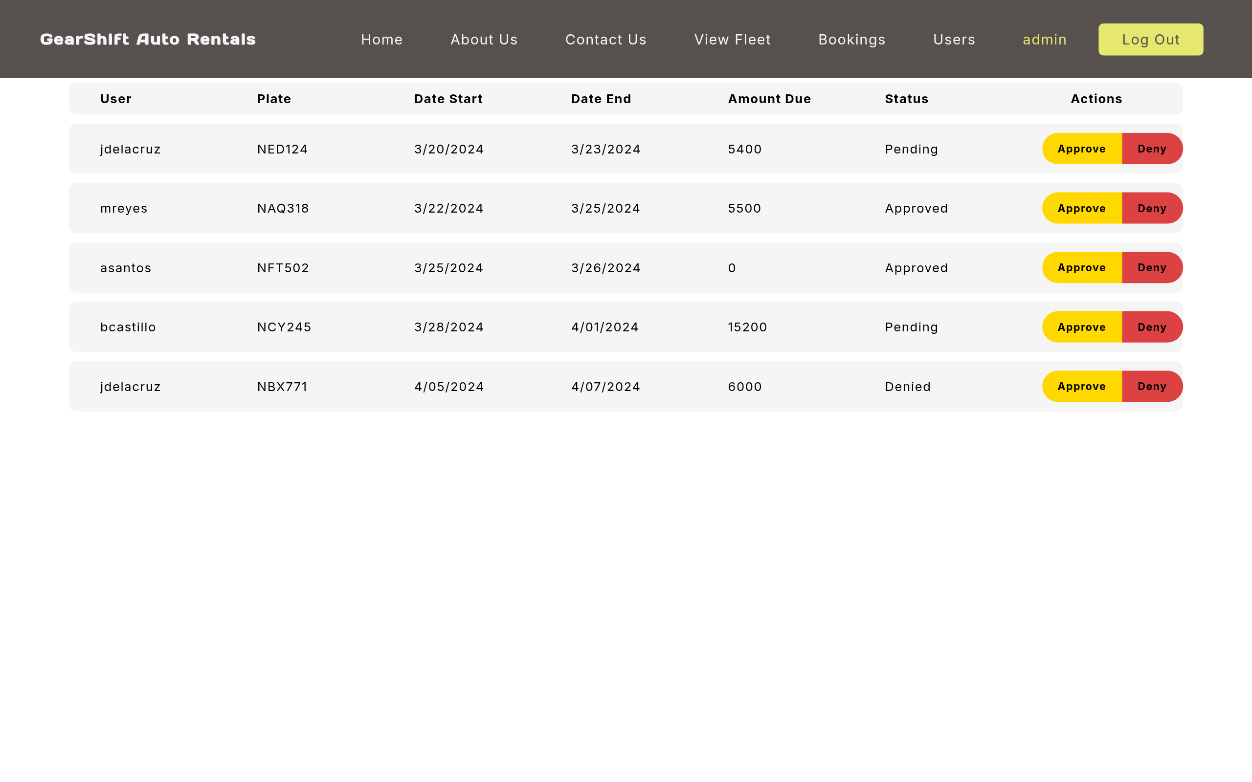Screen dimensions: 1252x782
Task: Deny asantos booking NFT502
Action: [1152, 267]
